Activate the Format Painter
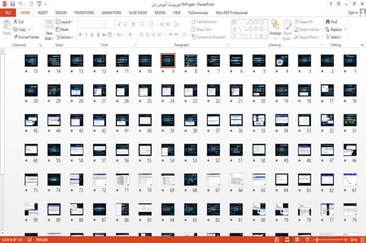This screenshot has height=243, width=366. (x=26, y=37)
